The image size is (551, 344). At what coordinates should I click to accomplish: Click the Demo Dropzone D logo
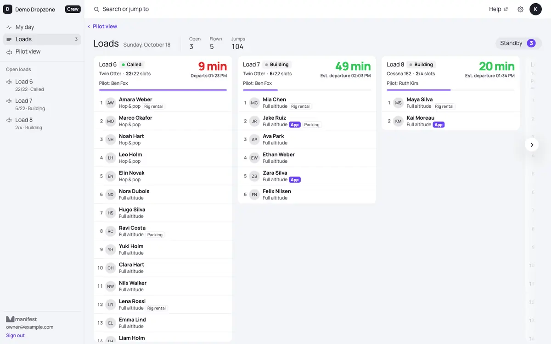[8, 9]
